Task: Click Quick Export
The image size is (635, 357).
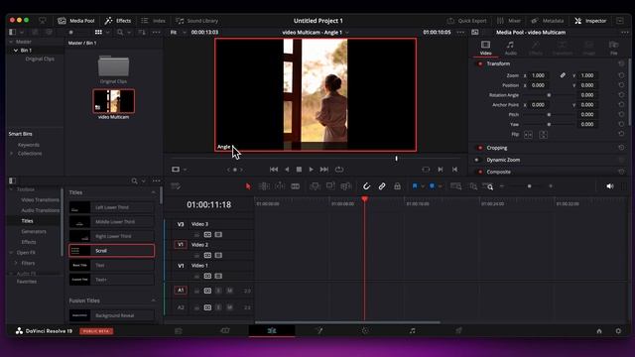Action: 466,21
